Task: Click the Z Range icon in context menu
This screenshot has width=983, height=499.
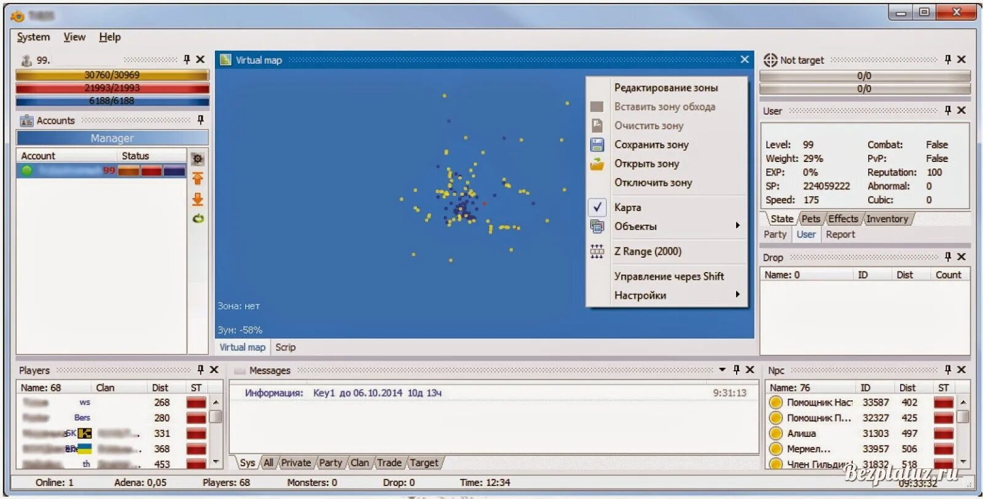Action: pyautogui.click(x=597, y=251)
